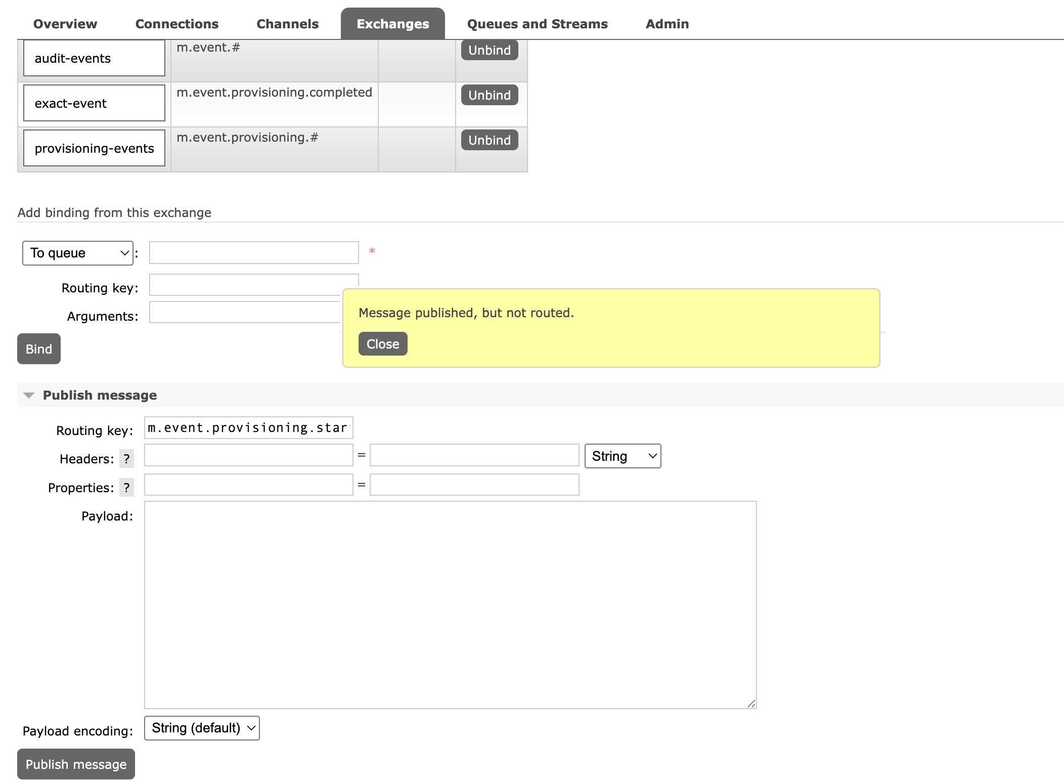This screenshot has width=1064, height=783.
Task: Go to the Channels tab
Action: point(287,24)
